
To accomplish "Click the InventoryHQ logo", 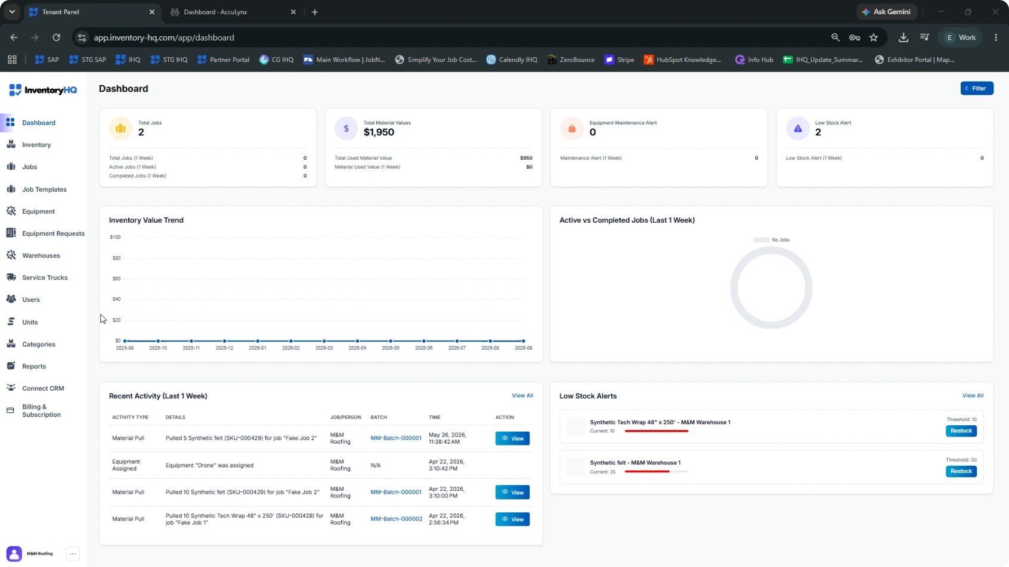I will 43,90.
